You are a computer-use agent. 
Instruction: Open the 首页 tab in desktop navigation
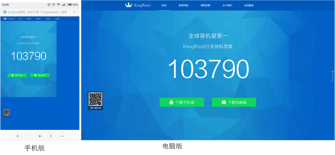point(164,5)
